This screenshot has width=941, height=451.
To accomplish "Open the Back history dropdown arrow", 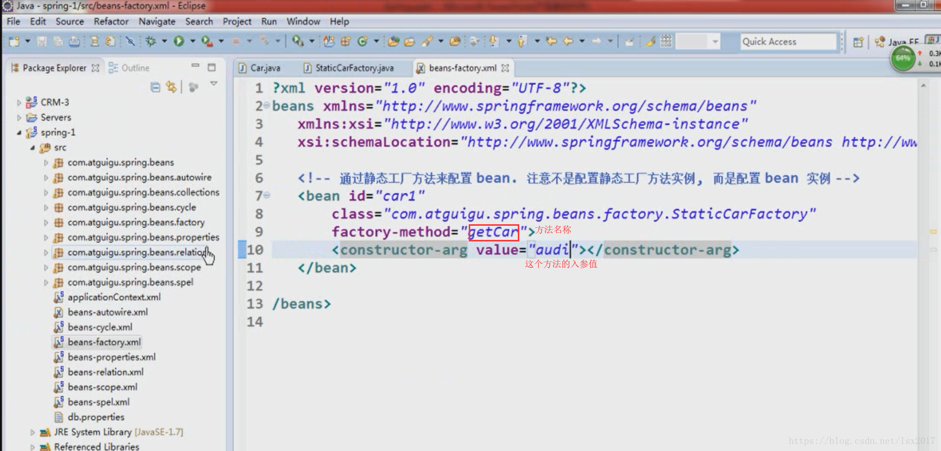I will point(582,41).
